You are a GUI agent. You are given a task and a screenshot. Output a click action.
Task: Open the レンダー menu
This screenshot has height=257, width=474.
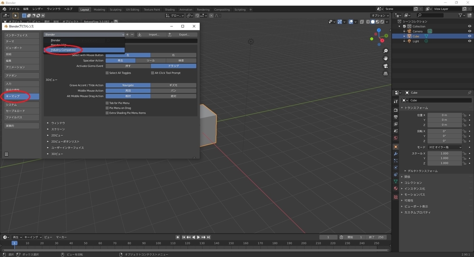point(38,9)
